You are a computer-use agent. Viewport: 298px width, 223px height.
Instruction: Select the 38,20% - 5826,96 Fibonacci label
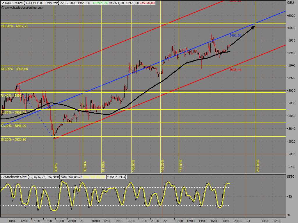13,139
